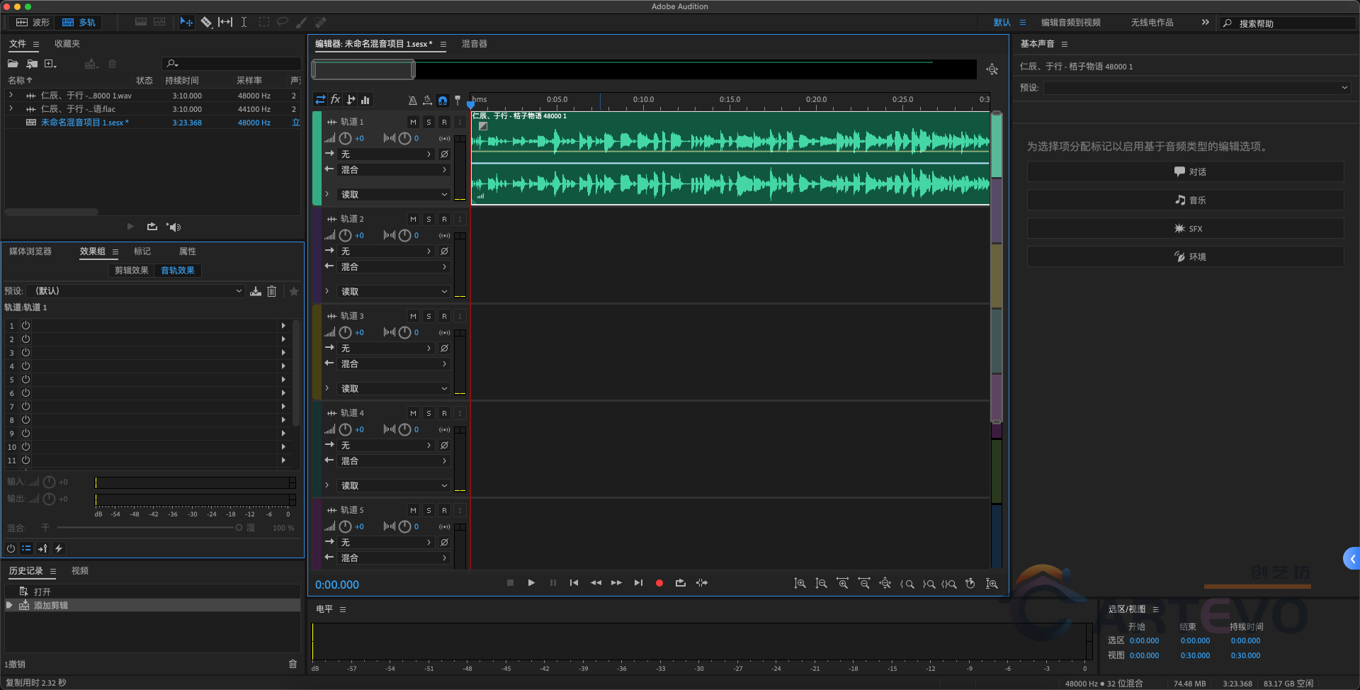Image resolution: width=1360 pixels, height=690 pixels.
Task: Mute Track 1 with M button
Action: pos(413,122)
